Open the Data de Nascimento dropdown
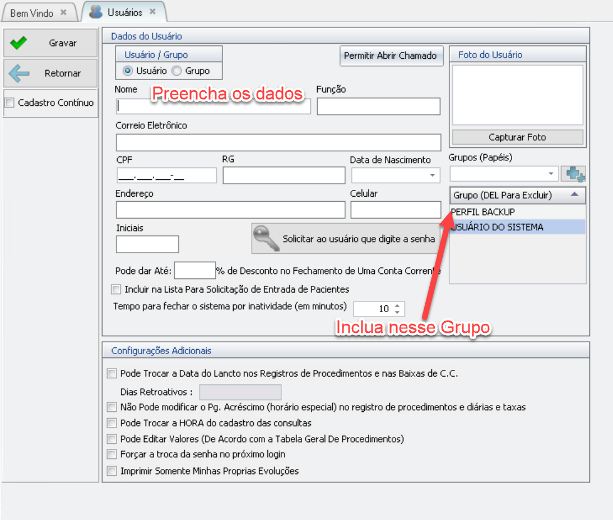613x520 pixels. pos(432,176)
